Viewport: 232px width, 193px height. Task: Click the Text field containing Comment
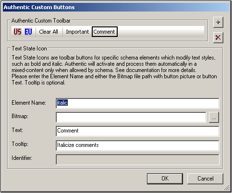(x=137, y=131)
